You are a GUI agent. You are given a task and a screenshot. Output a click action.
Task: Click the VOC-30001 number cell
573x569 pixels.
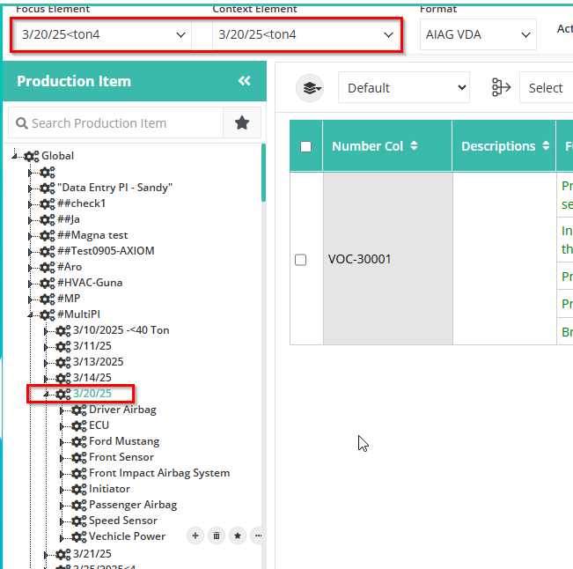click(388, 259)
